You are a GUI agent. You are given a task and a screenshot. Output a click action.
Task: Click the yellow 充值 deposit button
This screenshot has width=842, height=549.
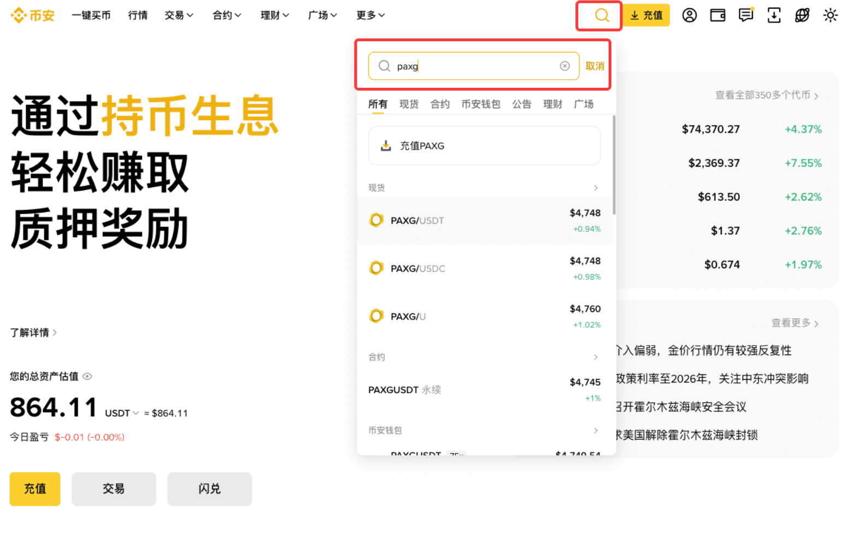(x=646, y=15)
